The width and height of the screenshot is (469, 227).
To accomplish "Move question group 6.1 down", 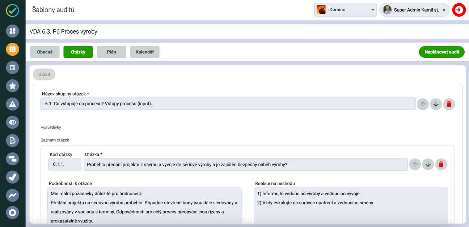I will point(436,104).
